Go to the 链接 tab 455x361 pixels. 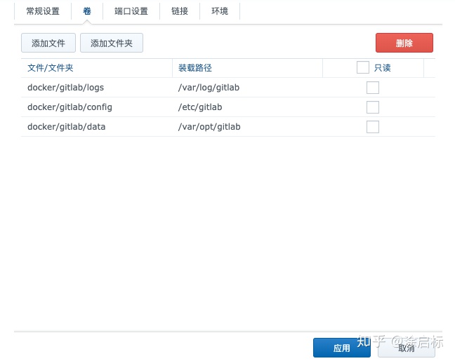180,11
